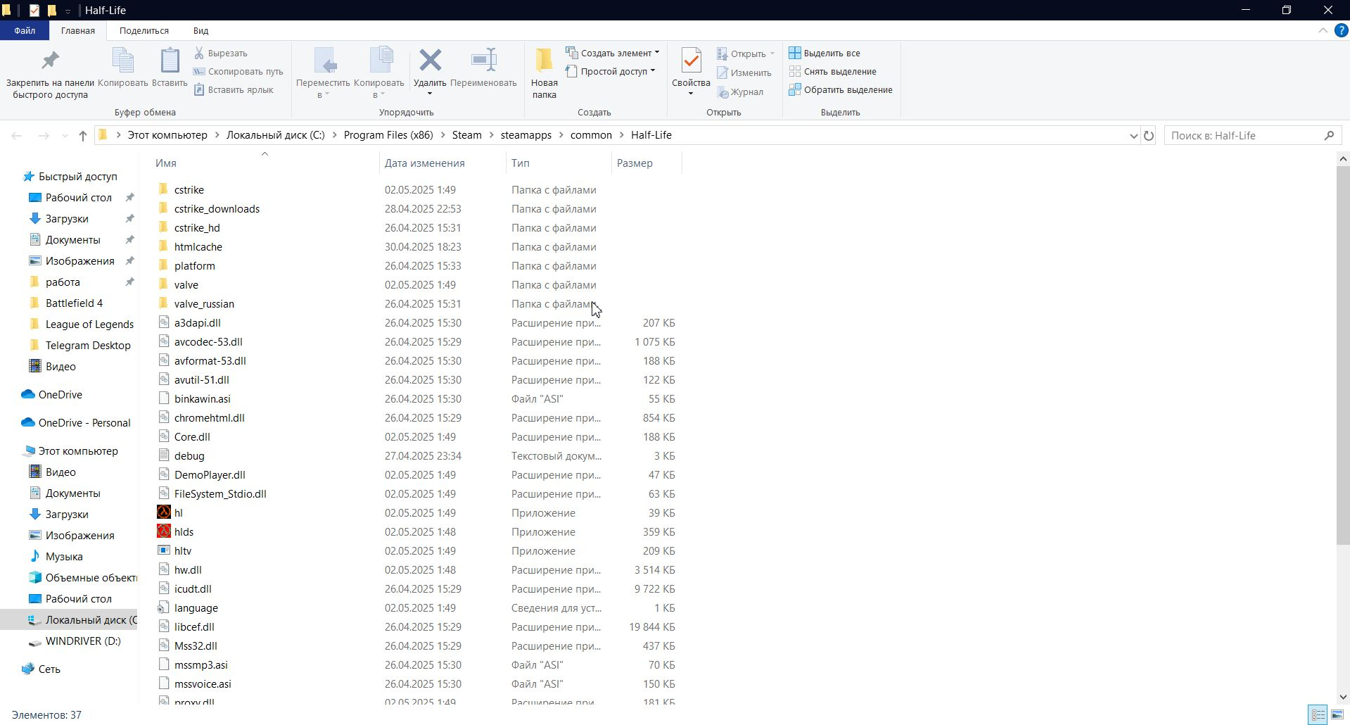Click the refresh button beside address bar
This screenshot has height=725, width=1350.
point(1149,136)
